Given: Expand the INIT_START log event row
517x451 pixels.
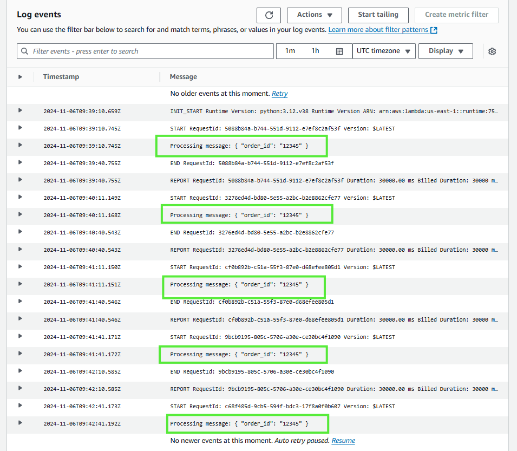Looking at the screenshot, I should (20, 112).
